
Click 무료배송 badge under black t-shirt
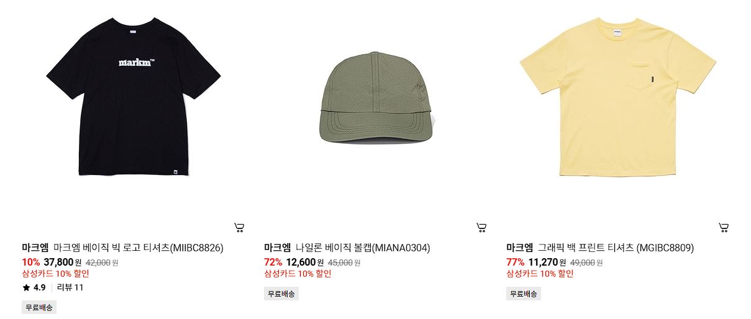pos(39,307)
